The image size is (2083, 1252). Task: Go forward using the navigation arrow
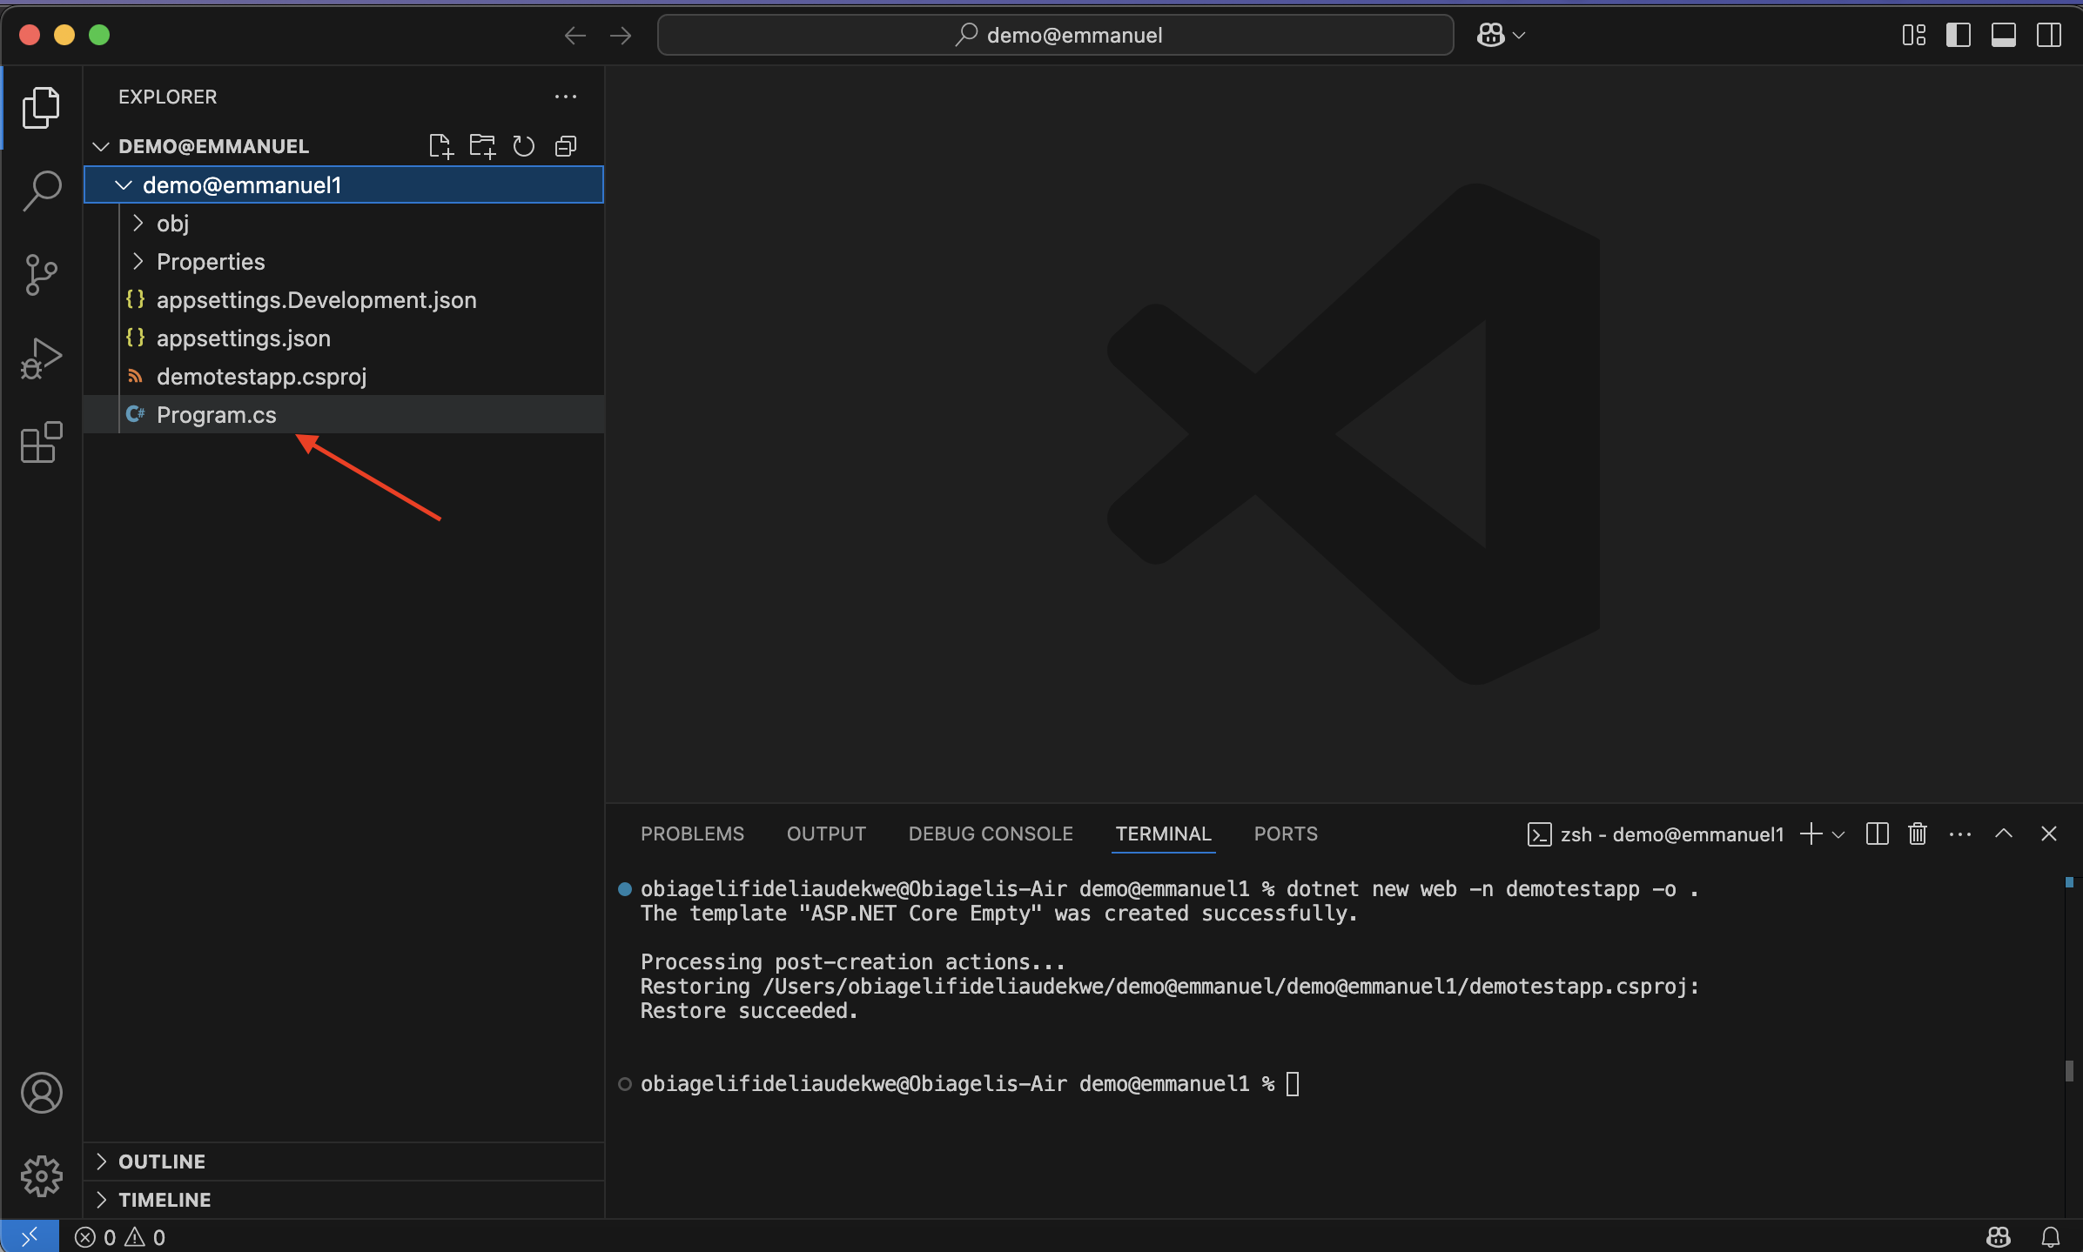[x=621, y=36]
